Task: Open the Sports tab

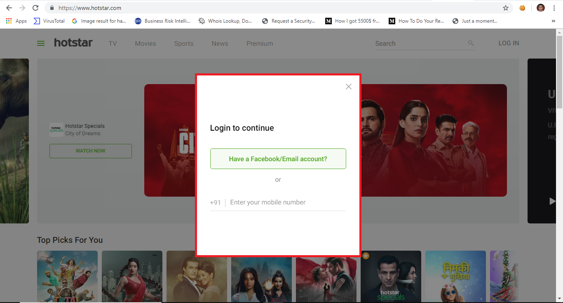Action: [184, 43]
